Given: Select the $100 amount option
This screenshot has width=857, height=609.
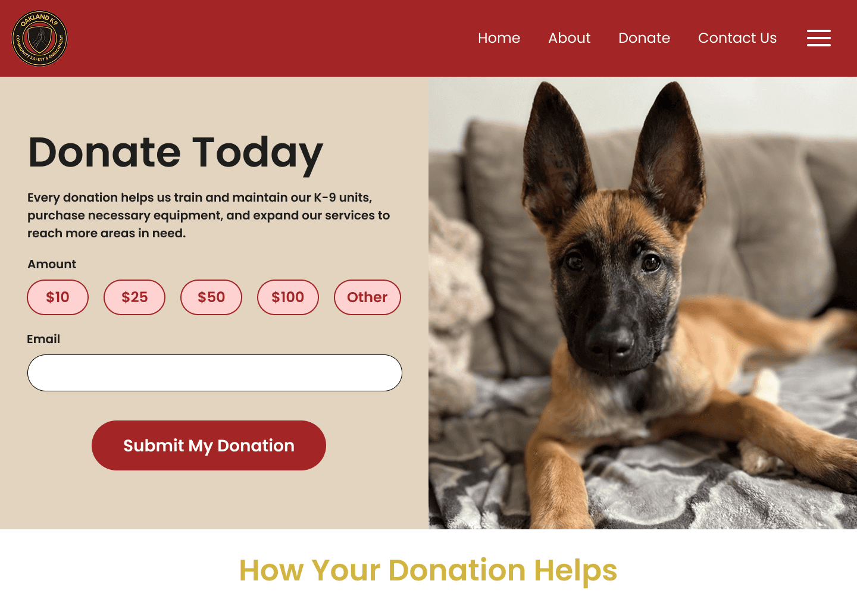Looking at the screenshot, I should tap(288, 297).
